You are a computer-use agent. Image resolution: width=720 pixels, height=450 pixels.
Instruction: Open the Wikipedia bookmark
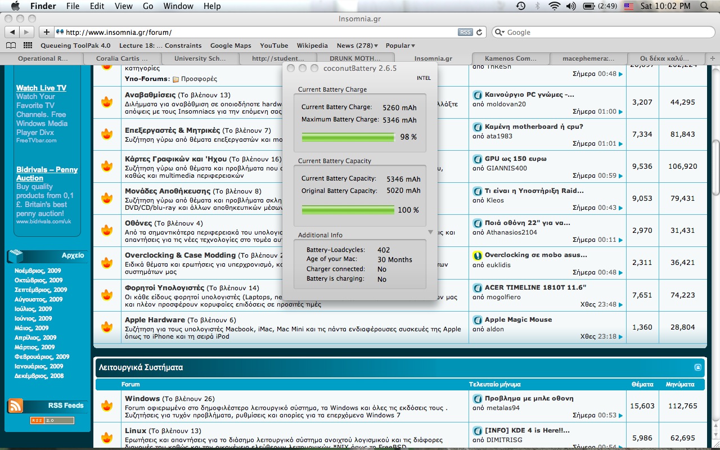click(312, 46)
